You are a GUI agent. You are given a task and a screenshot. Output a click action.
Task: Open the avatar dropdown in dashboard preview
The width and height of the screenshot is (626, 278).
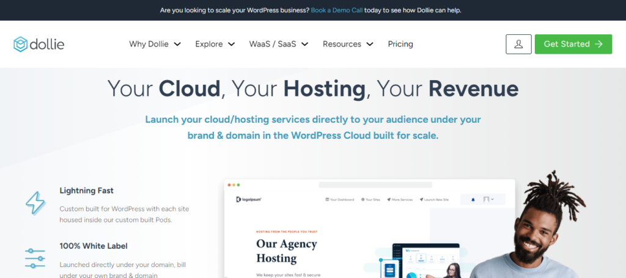(x=488, y=199)
